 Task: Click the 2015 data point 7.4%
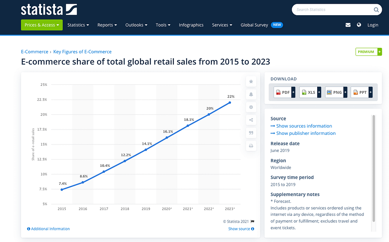click(x=62, y=190)
